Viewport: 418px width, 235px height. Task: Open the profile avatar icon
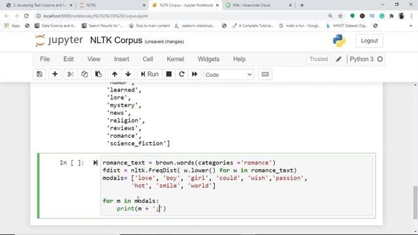(x=402, y=16)
